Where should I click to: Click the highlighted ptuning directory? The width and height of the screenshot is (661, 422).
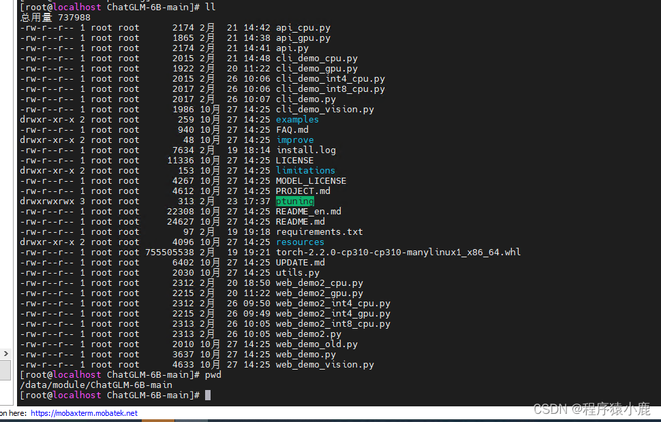(294, 201)
